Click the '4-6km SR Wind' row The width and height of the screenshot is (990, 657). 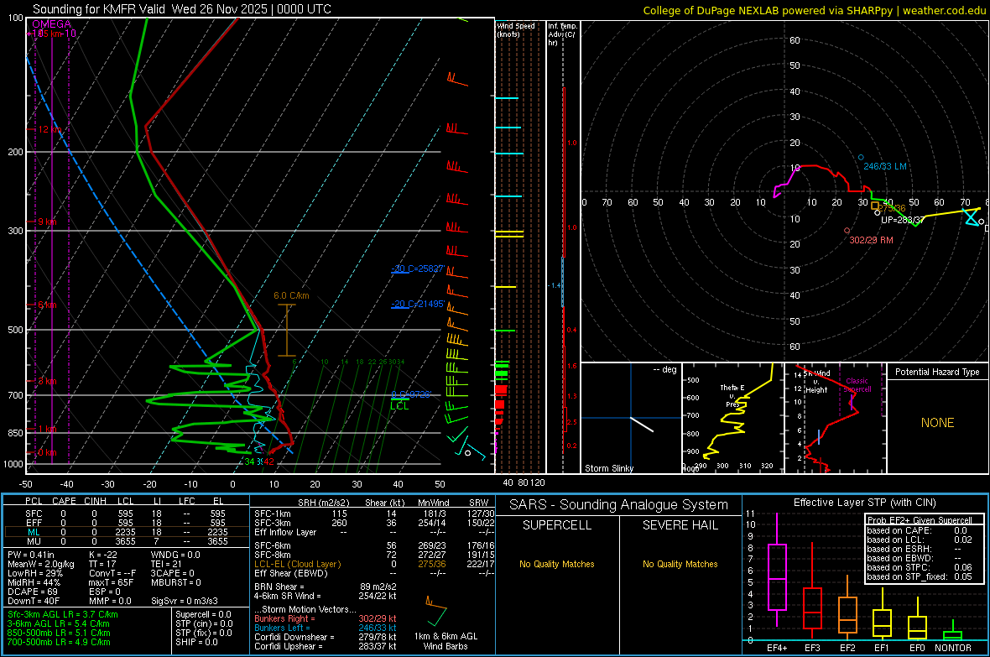pyautogui.click(x=326, y=596)
